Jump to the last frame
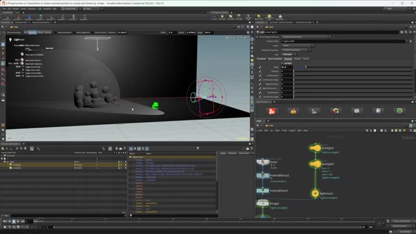This screenshot has width=416, height=234. tap(23, 221)
